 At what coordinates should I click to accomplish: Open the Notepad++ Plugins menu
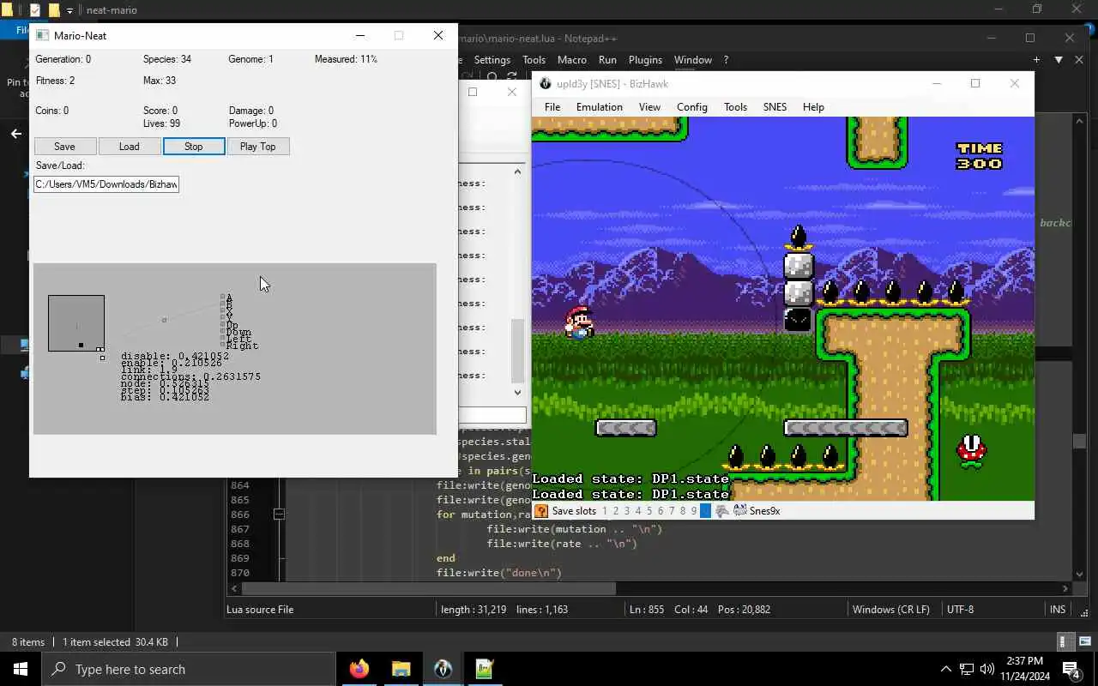645,60
